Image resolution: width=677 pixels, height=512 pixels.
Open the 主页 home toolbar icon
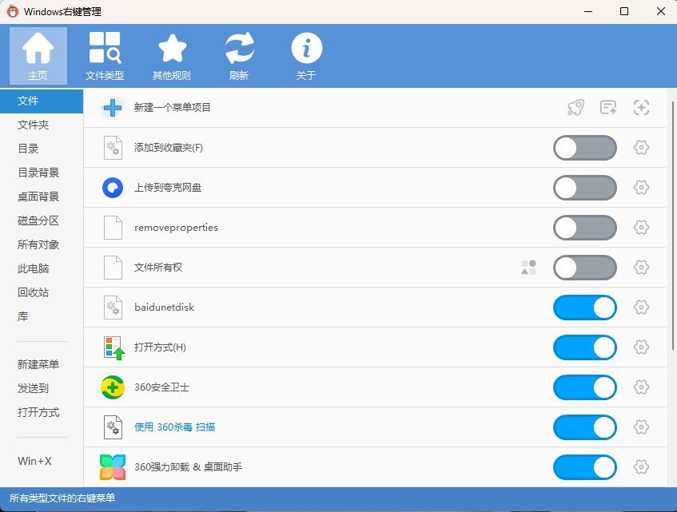click(38, 56)
